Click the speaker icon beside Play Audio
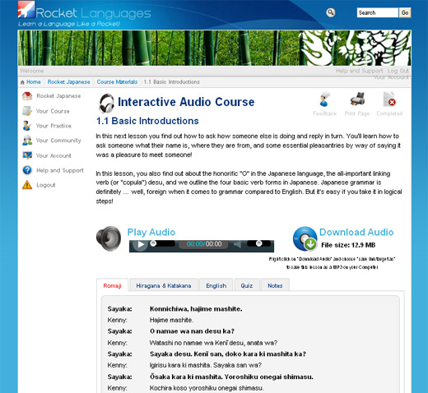The width and height of the screenshot is (428, 393). pyautogui.click(x=109, y=238)
